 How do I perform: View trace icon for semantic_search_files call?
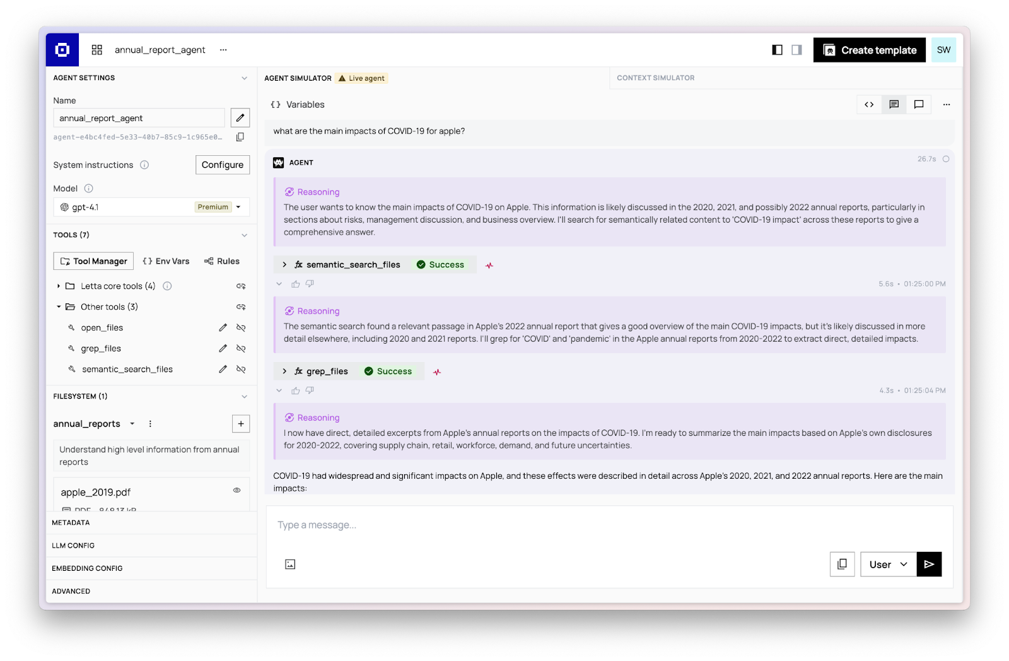point(489,266)
